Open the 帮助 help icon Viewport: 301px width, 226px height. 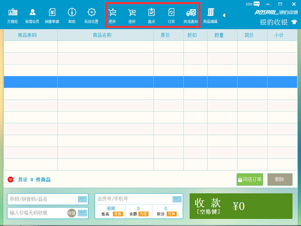(71, 15)
